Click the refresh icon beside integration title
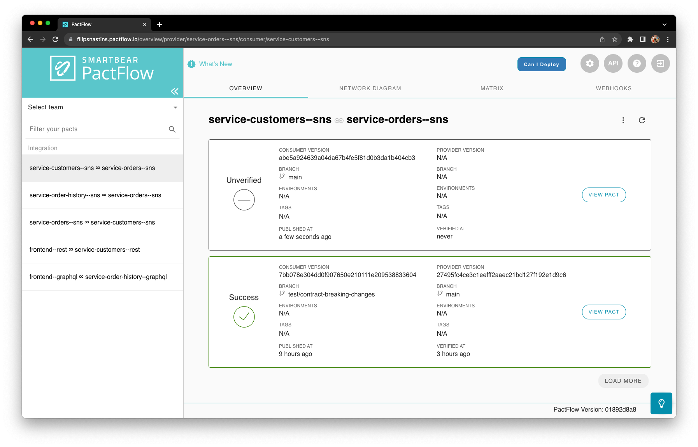 pyautogui.click(x=642, y=120)
